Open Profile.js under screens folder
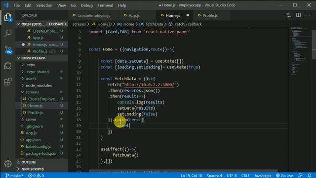 [41, 112]
